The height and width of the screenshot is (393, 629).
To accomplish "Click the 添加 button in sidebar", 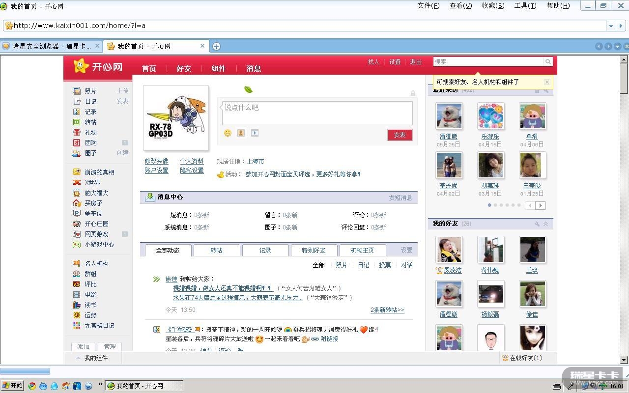I will [x=83, y=346].
